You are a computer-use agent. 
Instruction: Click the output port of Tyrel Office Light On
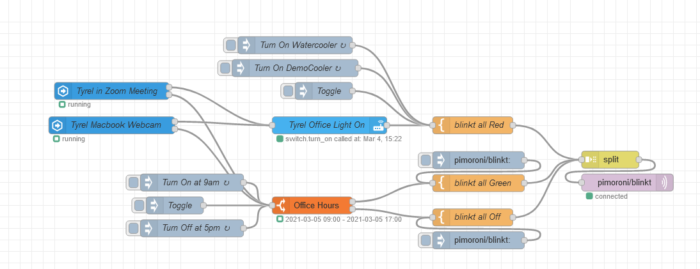pyautogui.click(x=387, y=125)
